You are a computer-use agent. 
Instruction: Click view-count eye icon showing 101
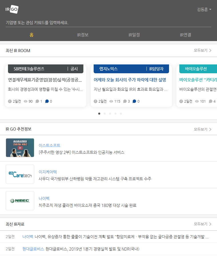tap(197, 101)
